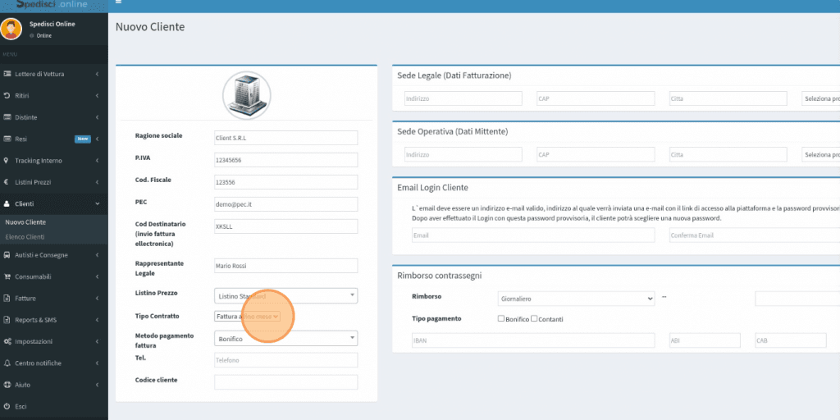Viewport: 840px width, 420px height.
Task: Click the Esci logout link
Action: coord(53,407)
